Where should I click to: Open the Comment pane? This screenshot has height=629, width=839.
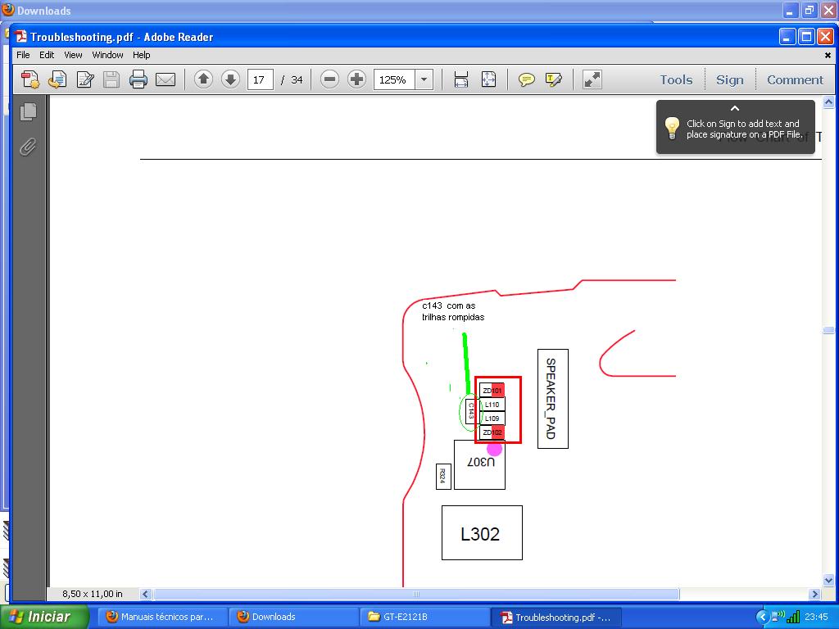click(795, 79)
